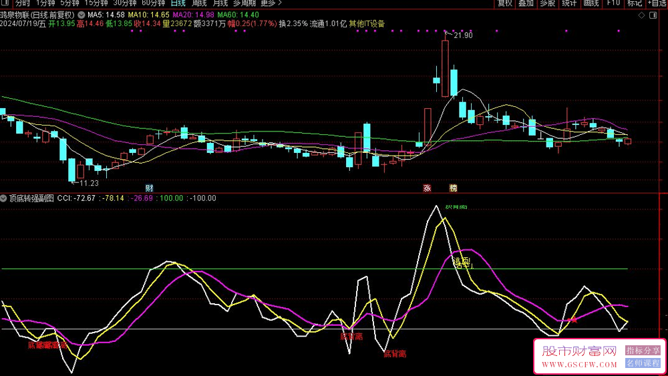Click the -26.69 magenta indicator value
The height and width of the screenshot is (376, 668).
click(x=142, y=198)
